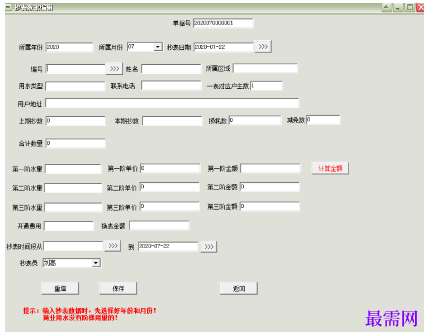
Task: Click the 第二阶金额 input field
Action: pos(270,187)
